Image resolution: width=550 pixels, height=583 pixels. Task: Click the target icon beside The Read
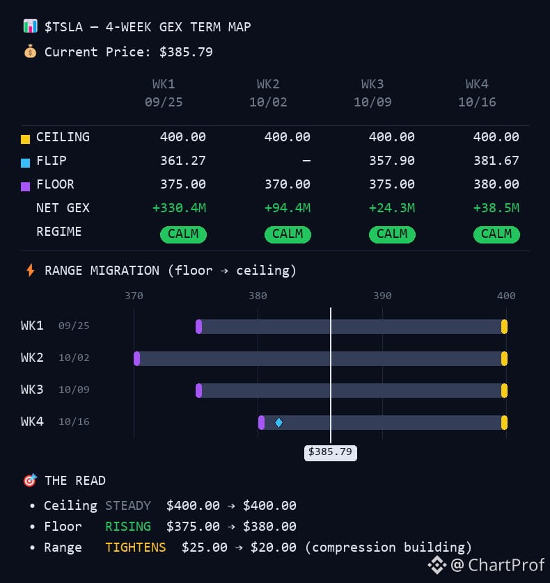tap(30, 480)
